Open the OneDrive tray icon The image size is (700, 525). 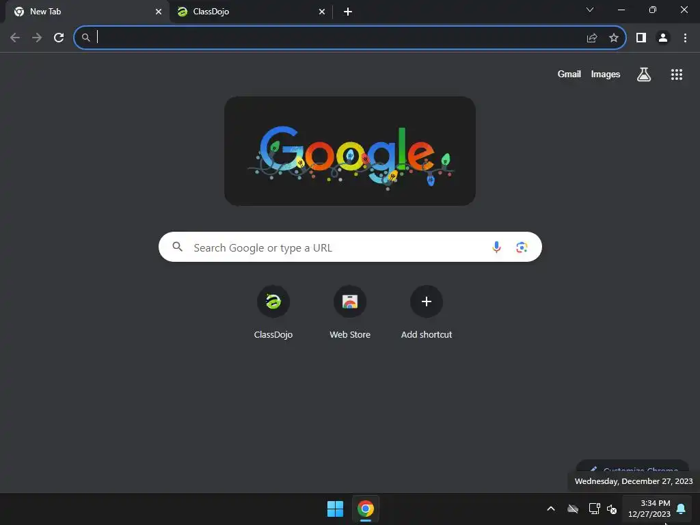click(573, 509)
